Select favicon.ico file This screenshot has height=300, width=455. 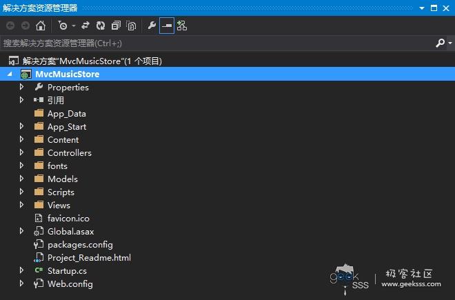68,219
